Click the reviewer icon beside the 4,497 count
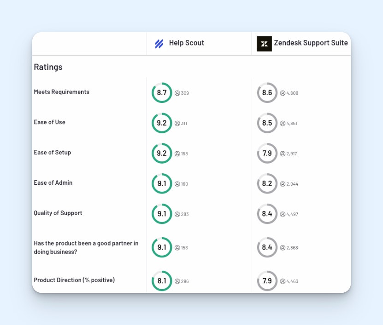This screenshot has height=325, width=383. click(283, 214)
